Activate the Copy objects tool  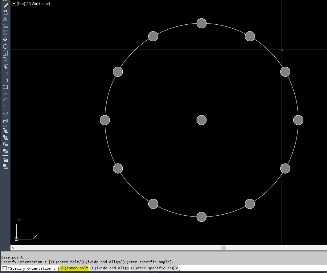tap(5, 12)
